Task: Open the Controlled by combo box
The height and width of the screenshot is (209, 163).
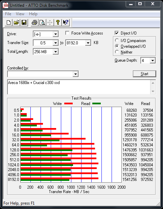Action: 43,74
